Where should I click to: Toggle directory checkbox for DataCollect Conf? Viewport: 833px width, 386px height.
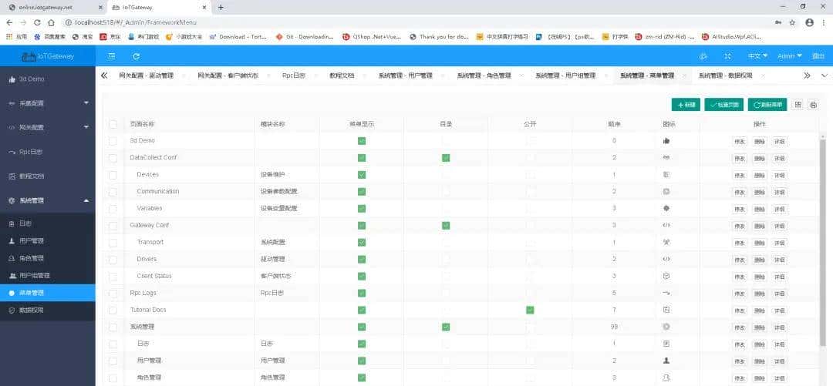(x=446, y=158)
